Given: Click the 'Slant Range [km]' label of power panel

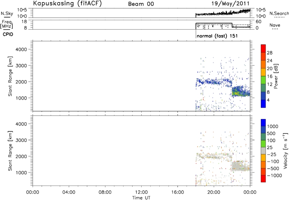Looking at the screenshot, I should coord(10,76).
